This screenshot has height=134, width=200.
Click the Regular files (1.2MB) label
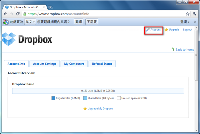pos(68,98)
